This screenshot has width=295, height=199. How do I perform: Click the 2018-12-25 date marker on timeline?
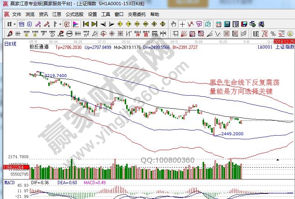(x=284, y=42)
